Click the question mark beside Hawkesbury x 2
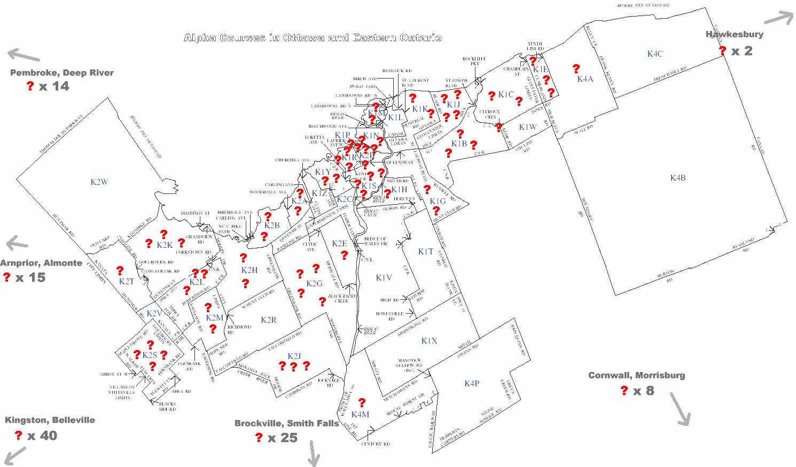Image resolution: width=796 pixels, height=467 pixels. (x=723, y=51)
